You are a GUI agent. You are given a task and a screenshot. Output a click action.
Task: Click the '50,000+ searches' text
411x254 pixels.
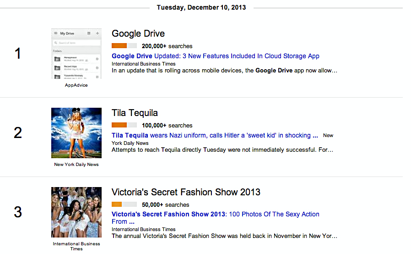click(166, 204)
